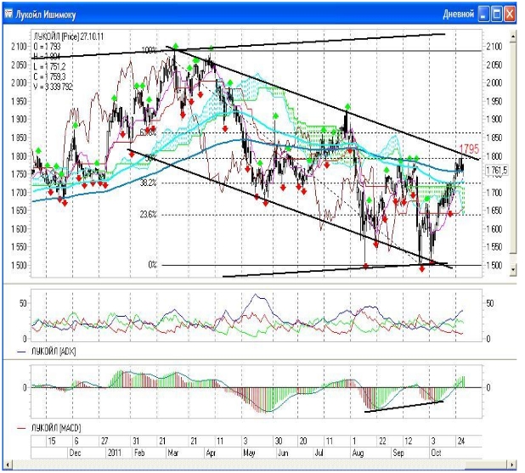525x473 pixels.
Task: Click the Jun month label on time axis
Action: click(x=283, y=453)
